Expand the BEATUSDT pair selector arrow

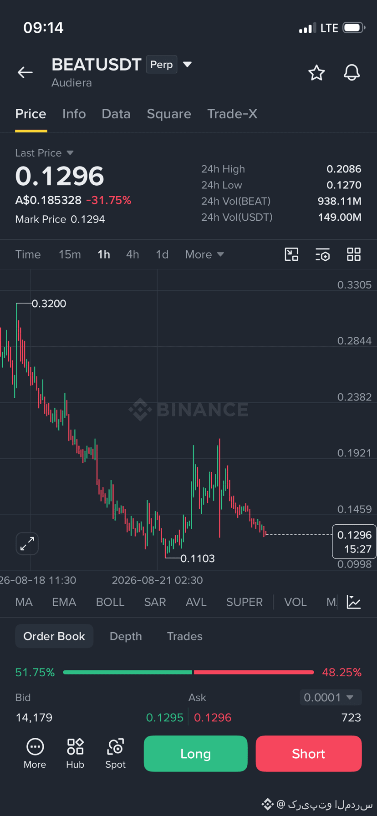[x=187, y=64]
